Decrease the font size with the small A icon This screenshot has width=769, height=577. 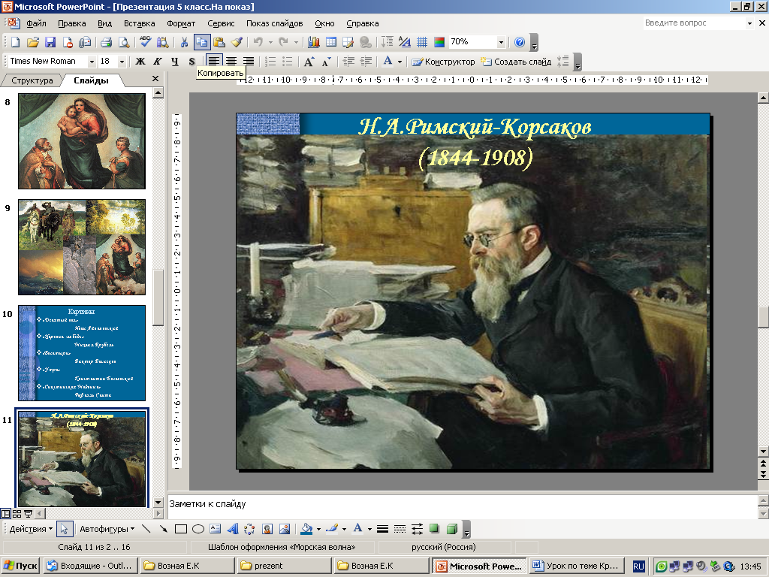click(x=327, y=62)
